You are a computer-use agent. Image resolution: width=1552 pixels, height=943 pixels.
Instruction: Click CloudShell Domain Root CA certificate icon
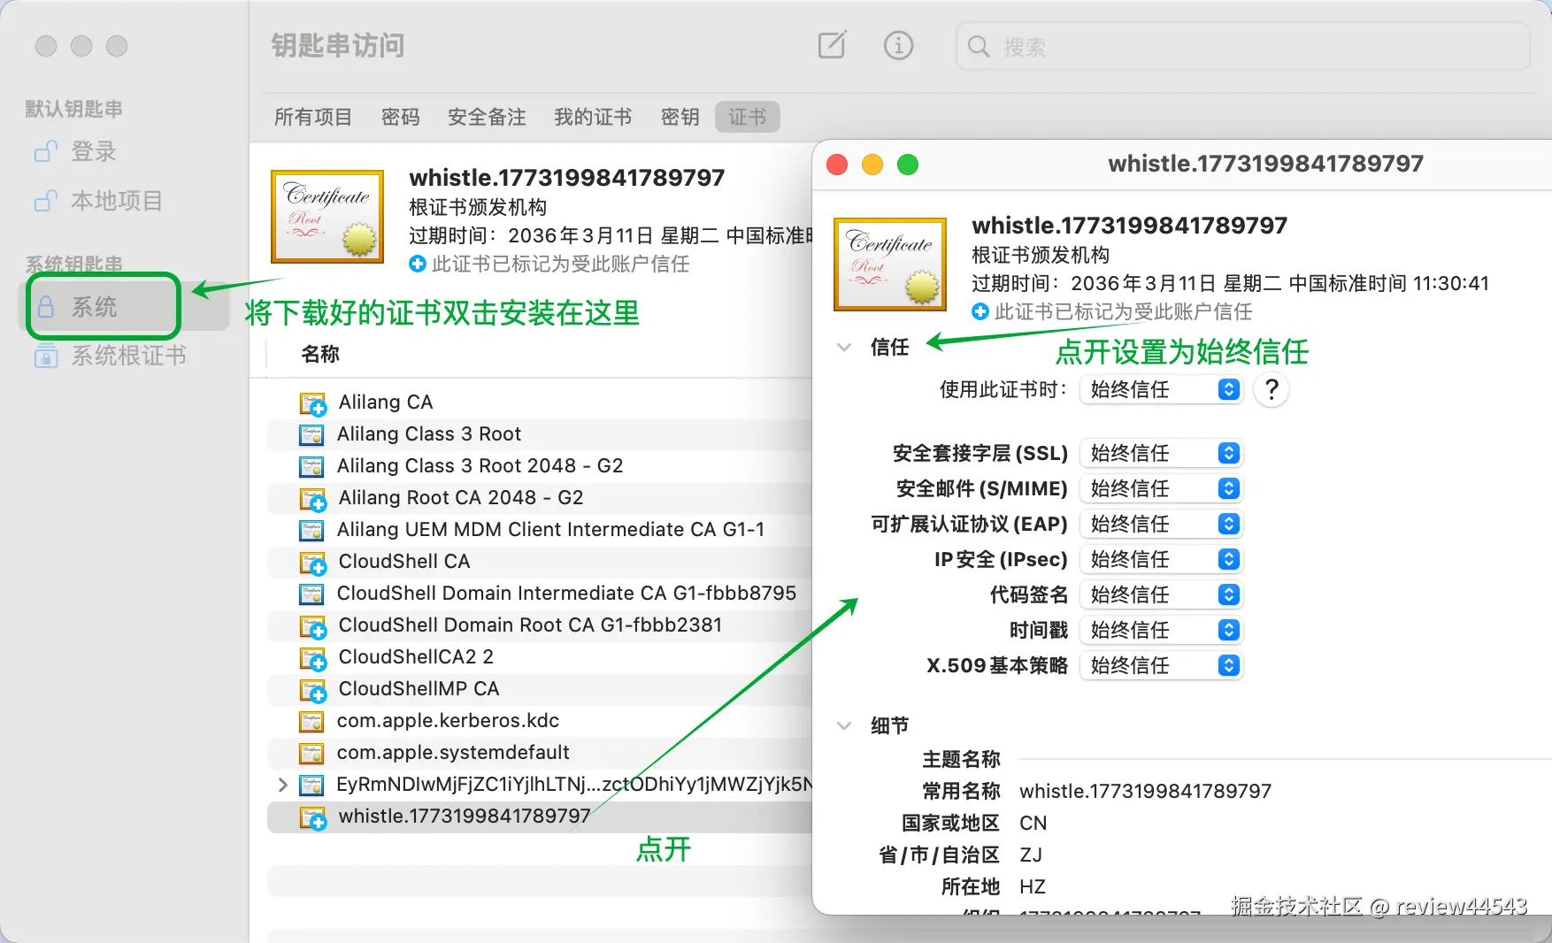pos(313,626)
